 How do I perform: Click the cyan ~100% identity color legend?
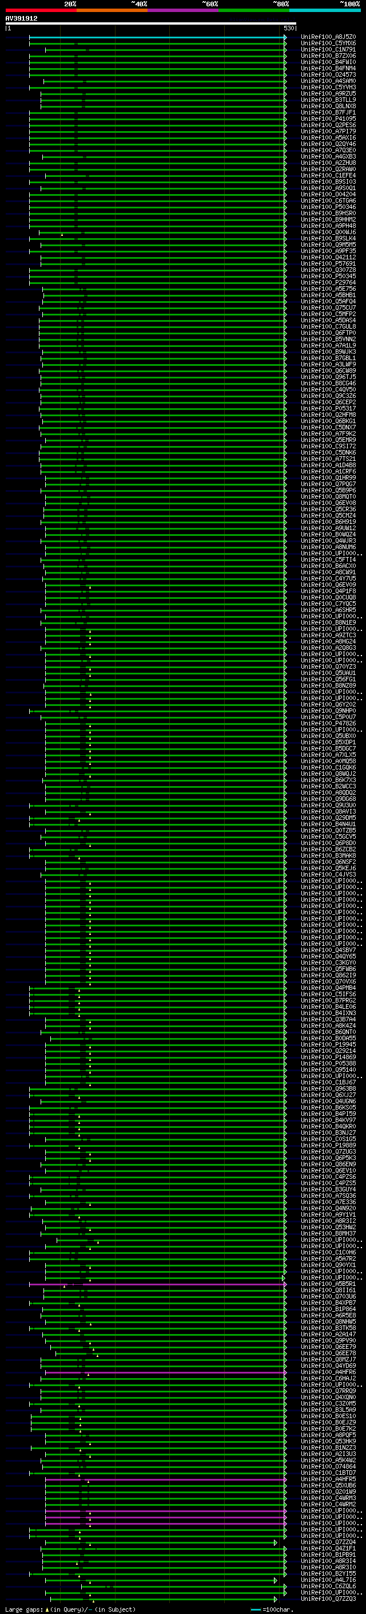325,11
